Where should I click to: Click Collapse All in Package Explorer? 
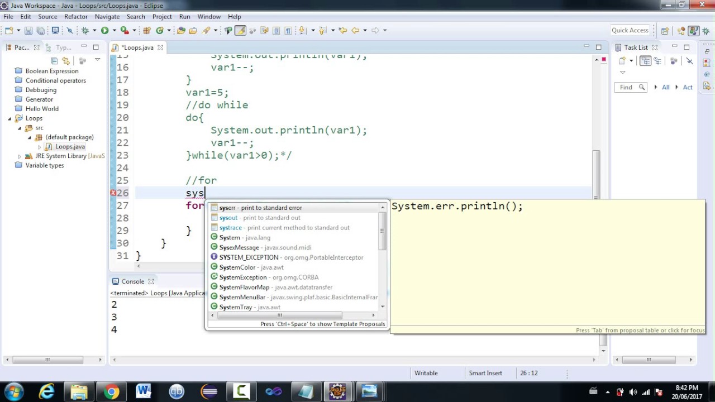(x=54, y=60)
